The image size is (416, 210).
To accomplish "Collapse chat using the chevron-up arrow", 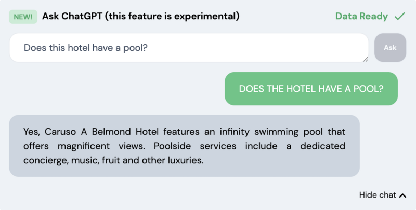I will point(402,195).
